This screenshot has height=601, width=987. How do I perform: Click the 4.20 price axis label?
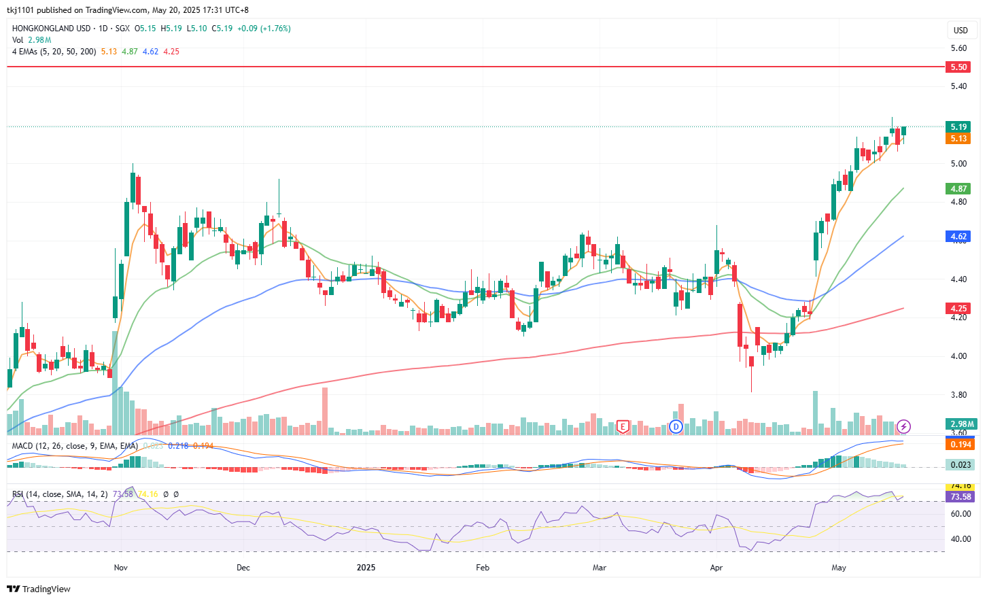pos(958,317)
